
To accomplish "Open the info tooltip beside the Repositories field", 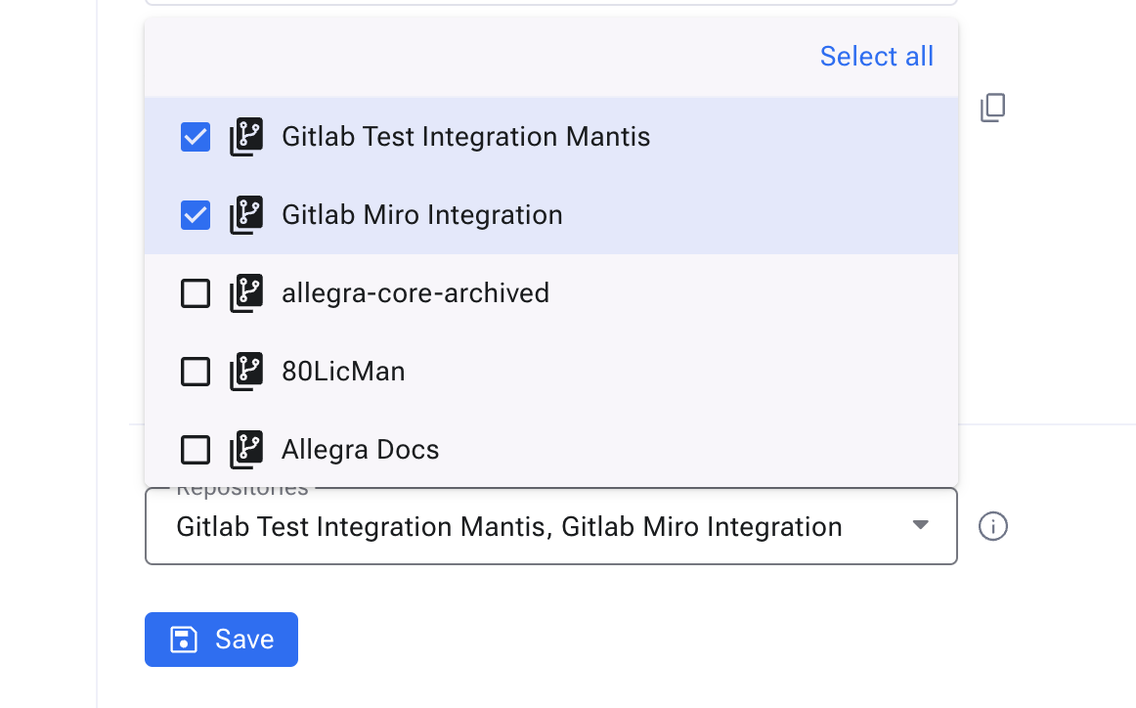I will [992, 526].
